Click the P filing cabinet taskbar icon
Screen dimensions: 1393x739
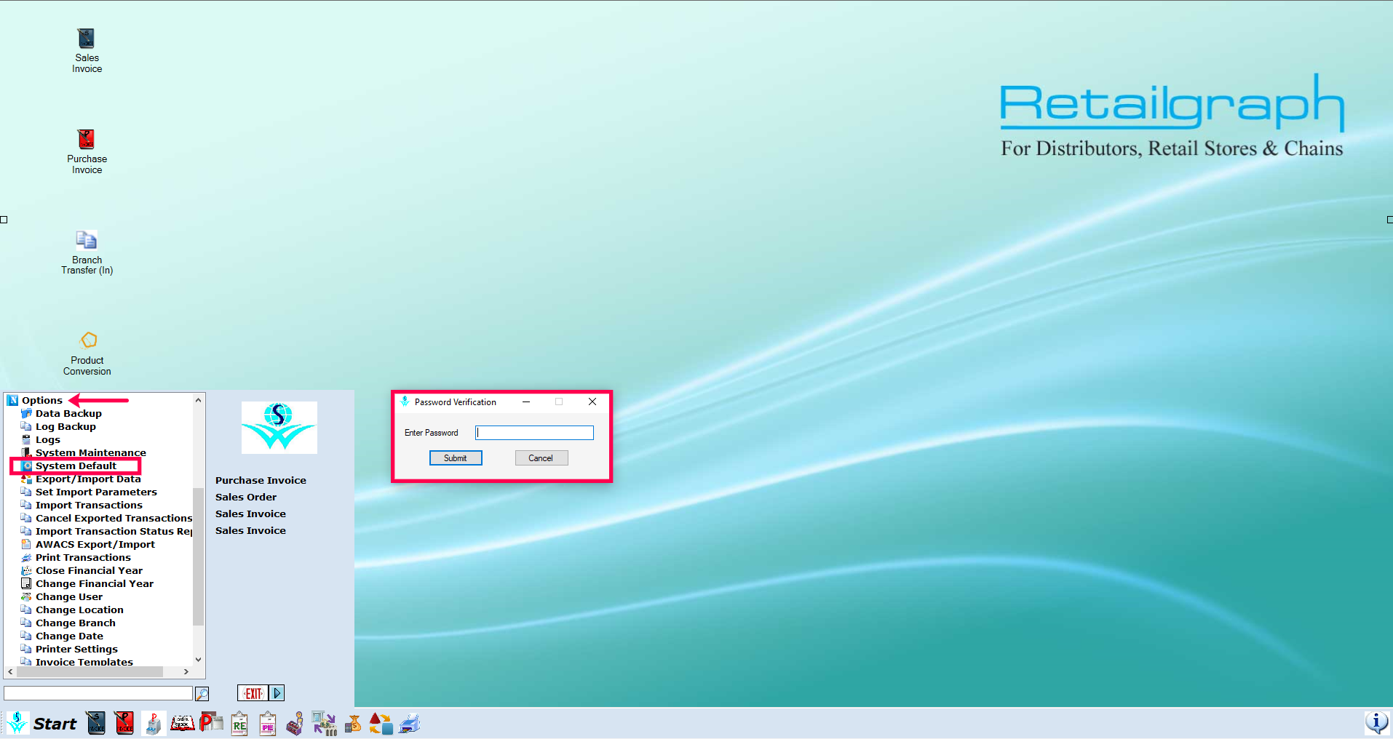coord(154,723)
